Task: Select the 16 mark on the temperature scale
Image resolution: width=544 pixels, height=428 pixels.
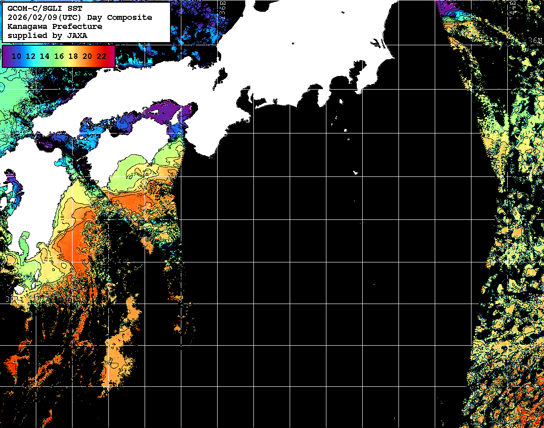Action: [59, 57]
